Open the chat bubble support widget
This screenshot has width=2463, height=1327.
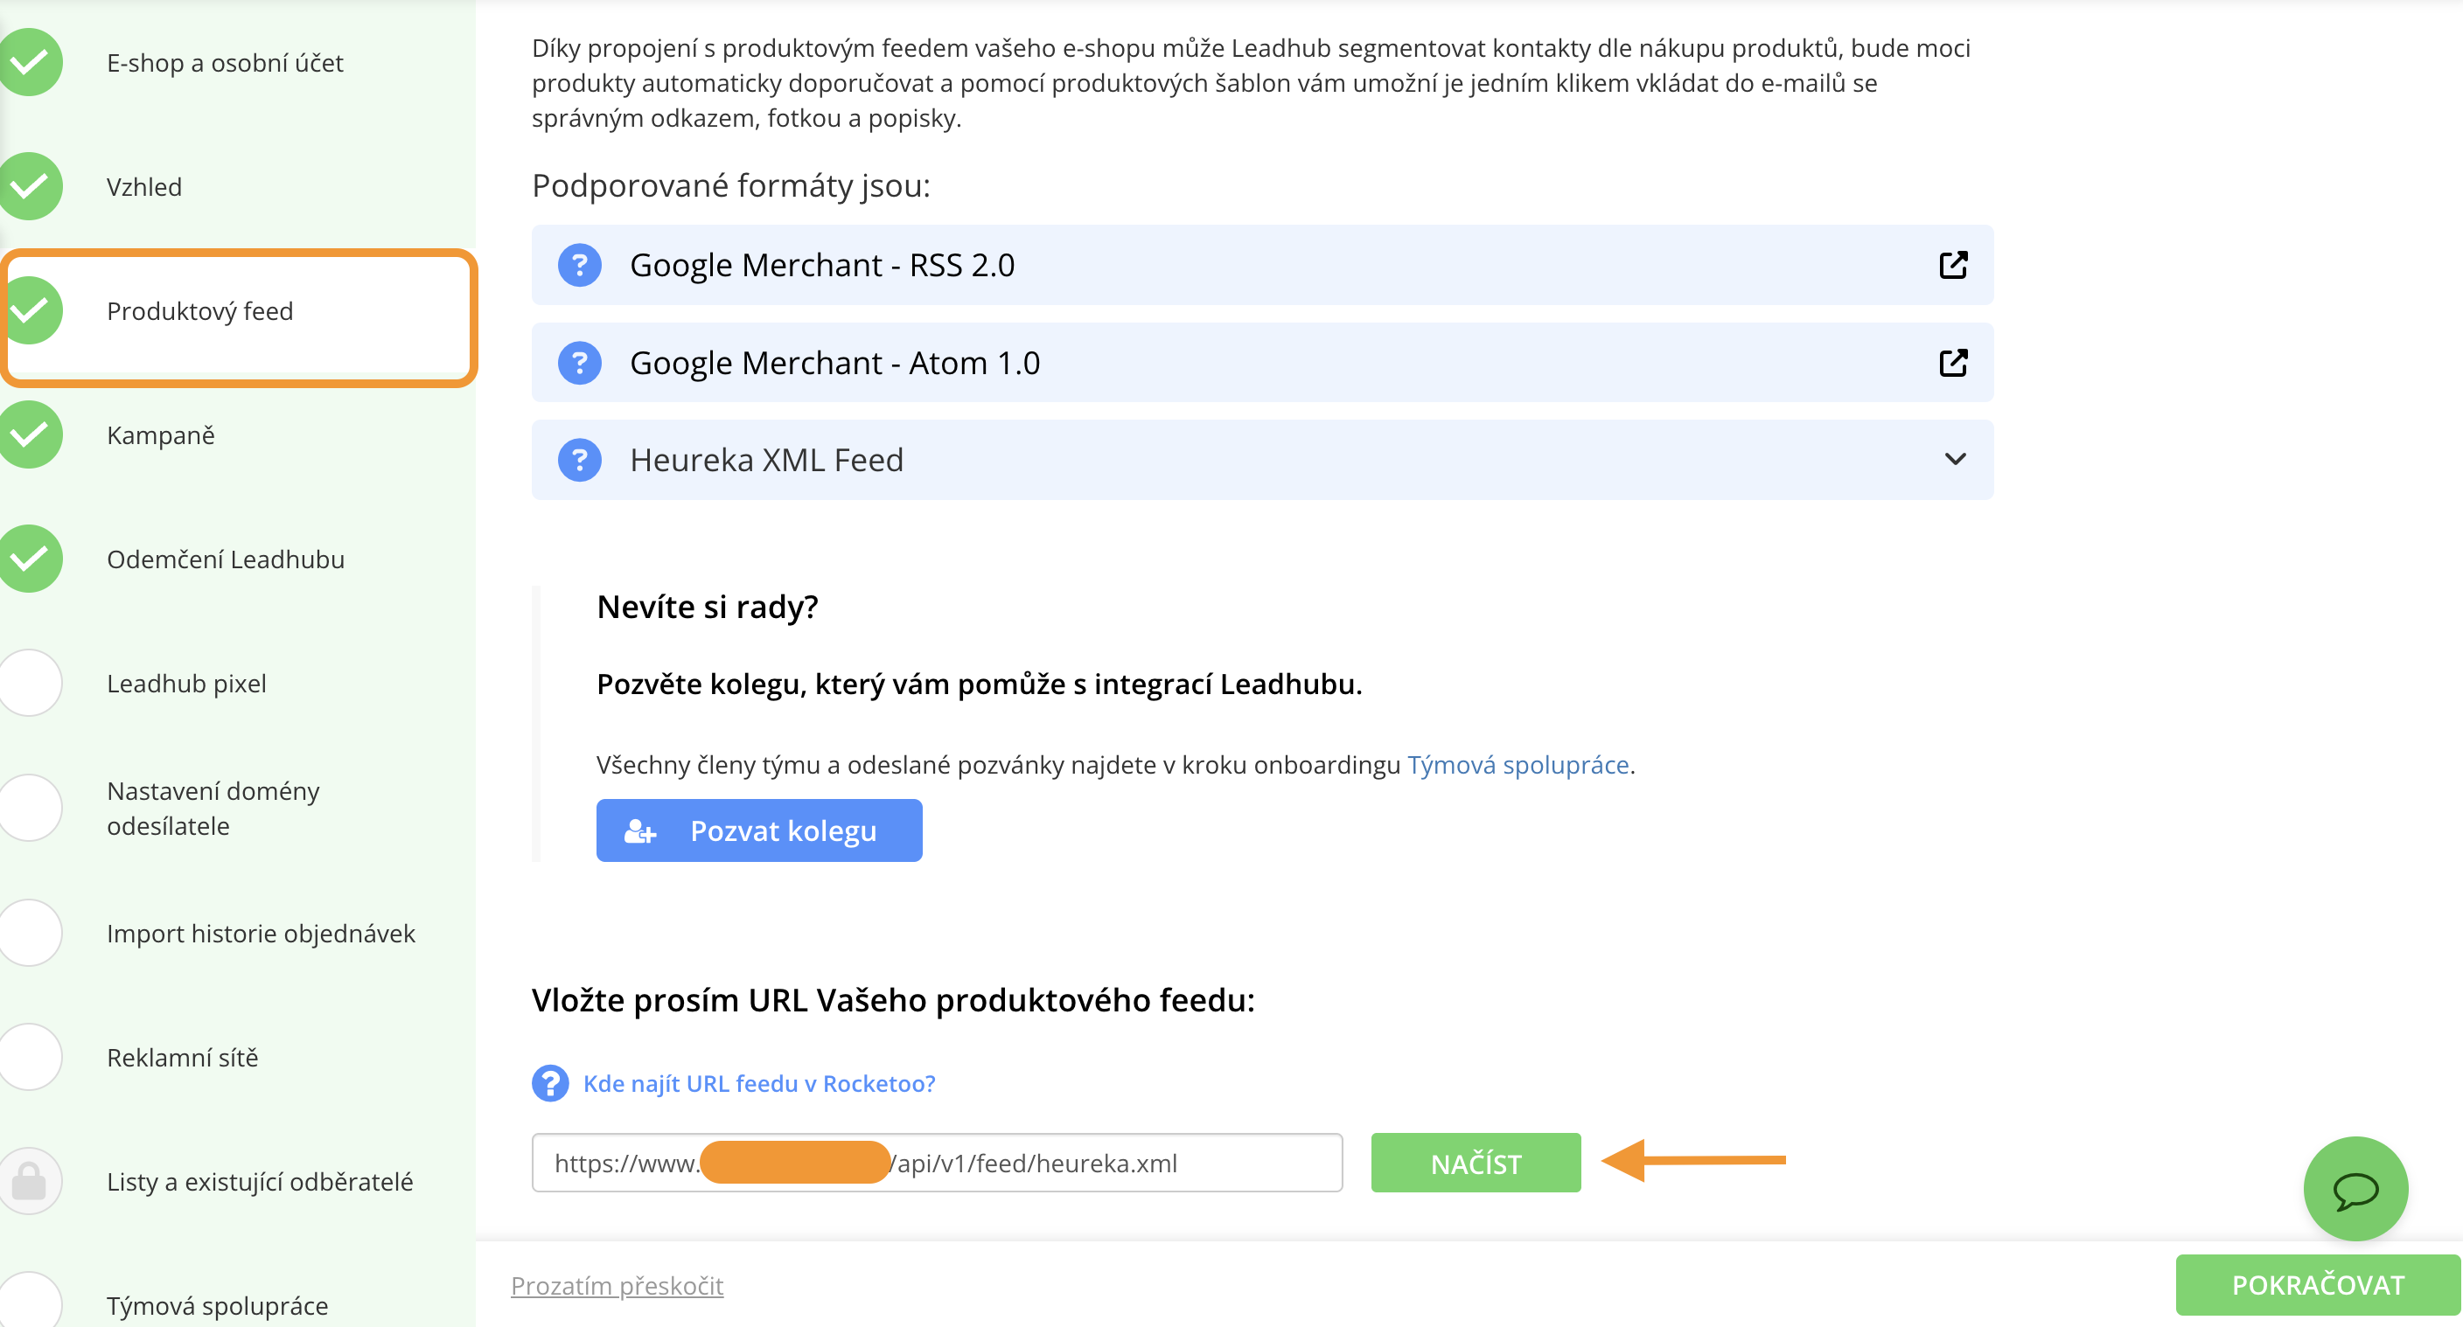(2355, 1190)
